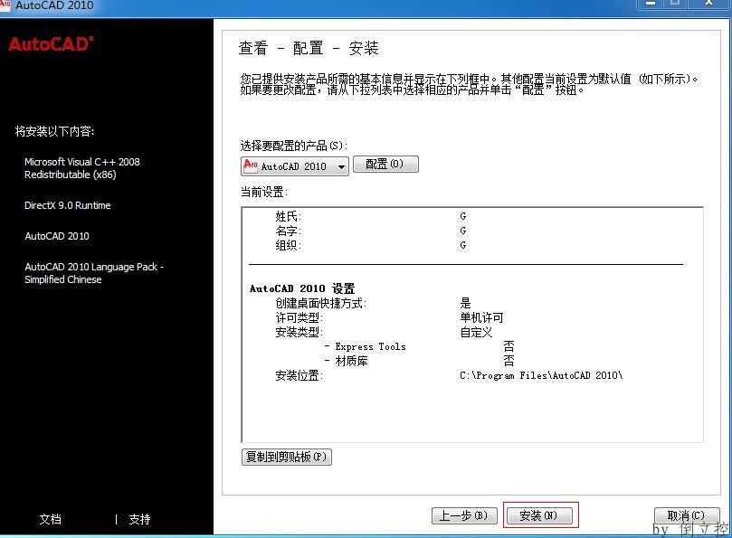Select DirectX 9.0 Runtime in sidebar

coord(67,205)
